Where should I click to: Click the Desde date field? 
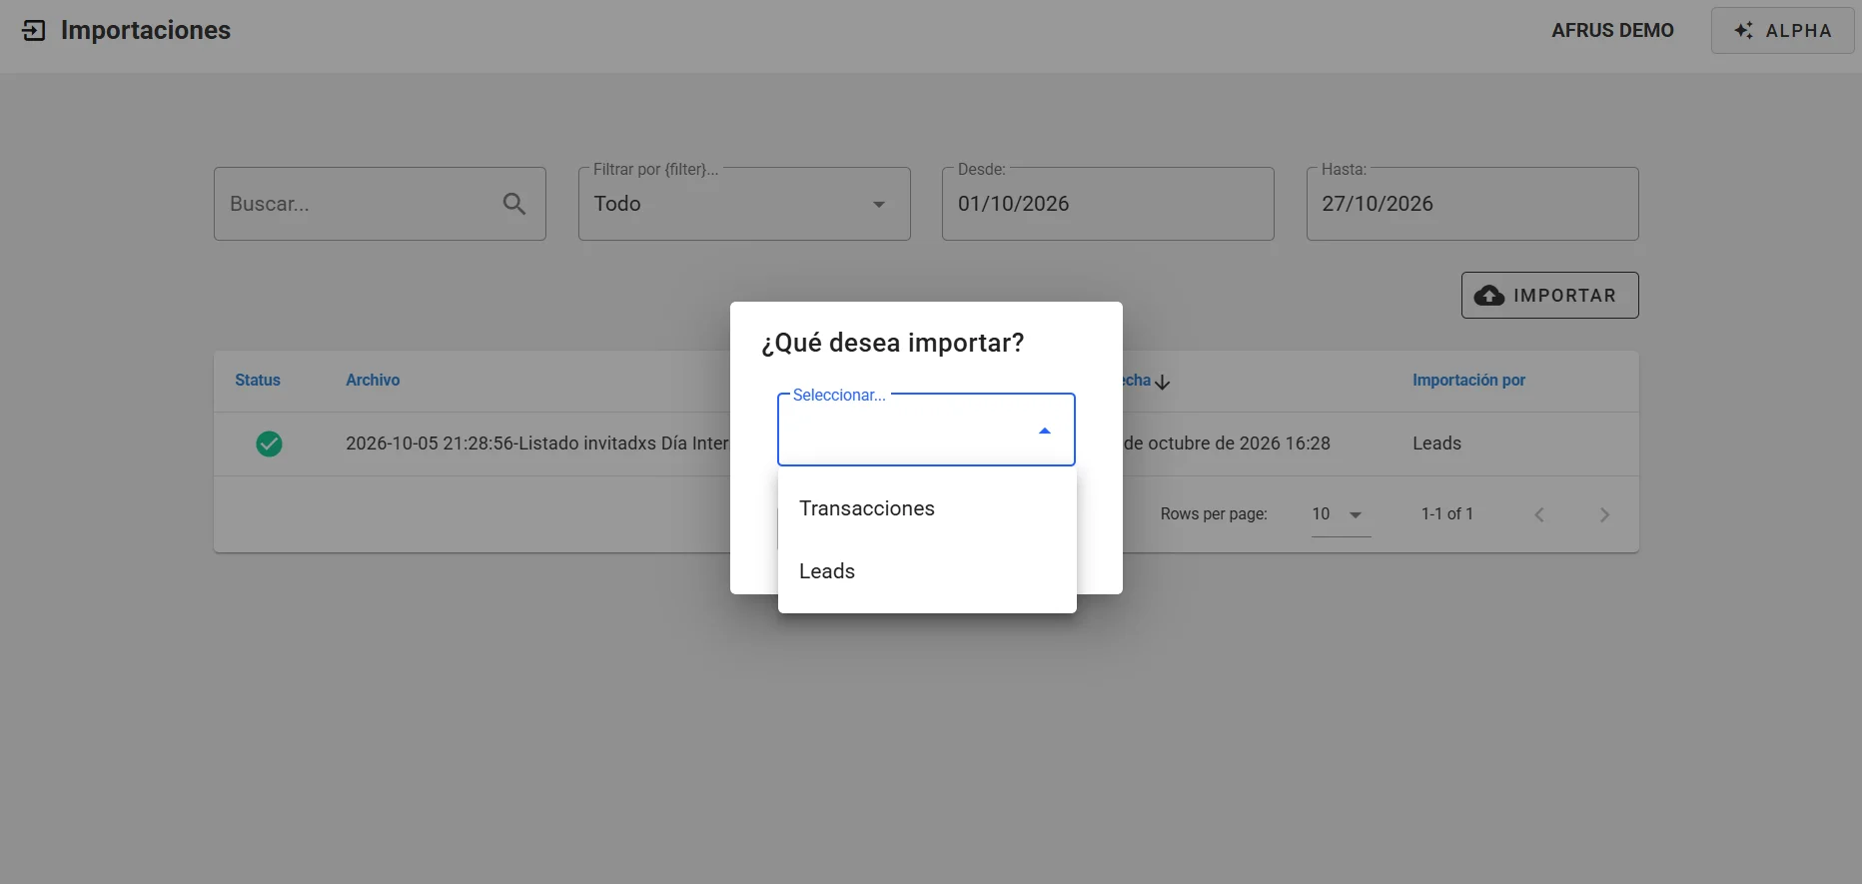(x=1108, y=204)
